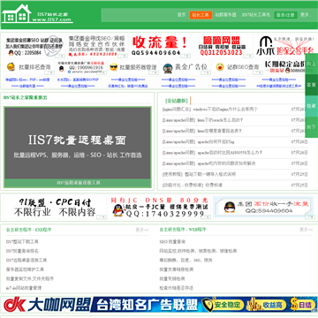
Task: Click the sunglasses emoji beside 批量服务器管理
Action: 113,67
